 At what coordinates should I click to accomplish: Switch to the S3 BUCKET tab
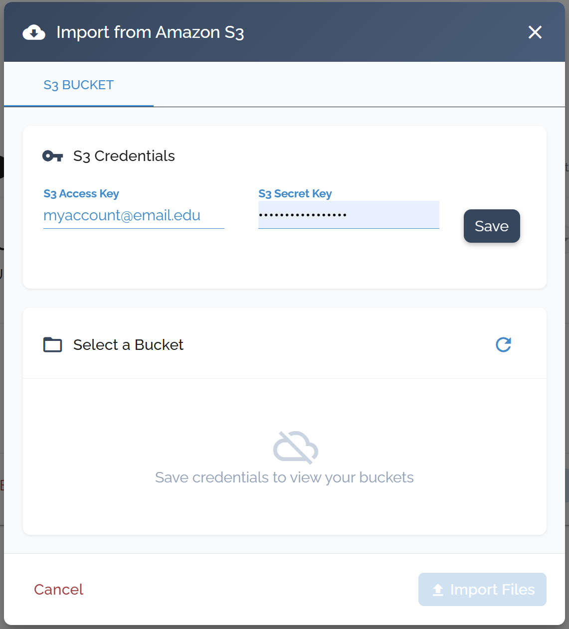point(79,85)
